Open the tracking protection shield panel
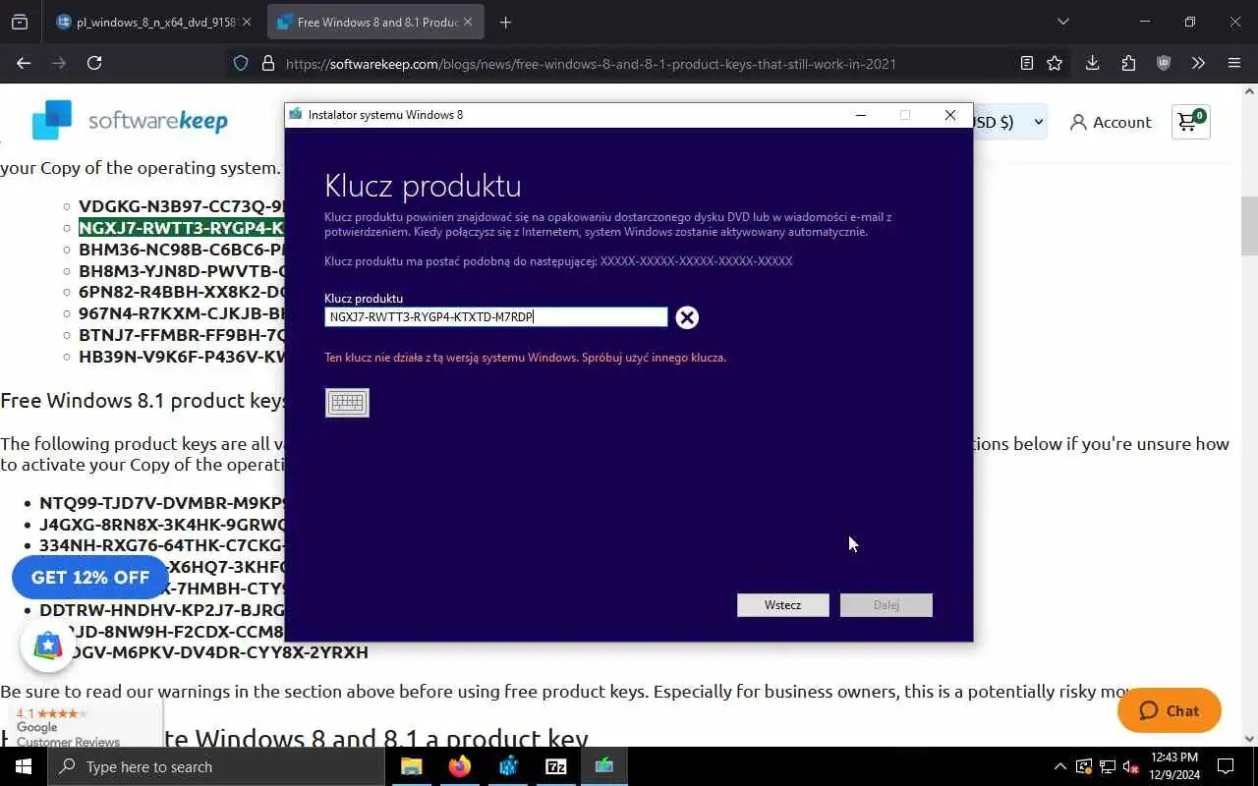The height and width of the screenshot is (786, 1258). 241,63
